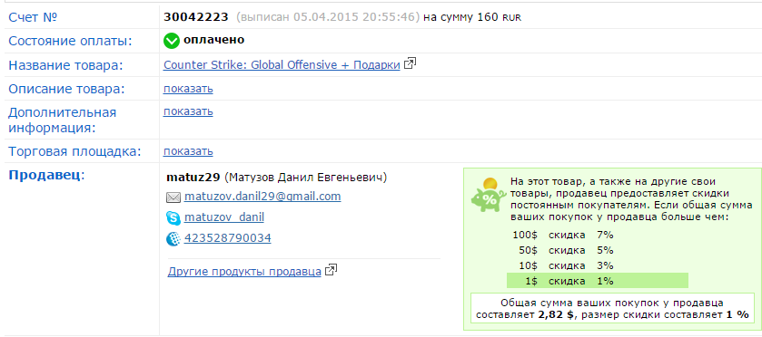Screen dimensions: 762x337
Task: Click the Описание товара label
Action: tap(67, 89)
